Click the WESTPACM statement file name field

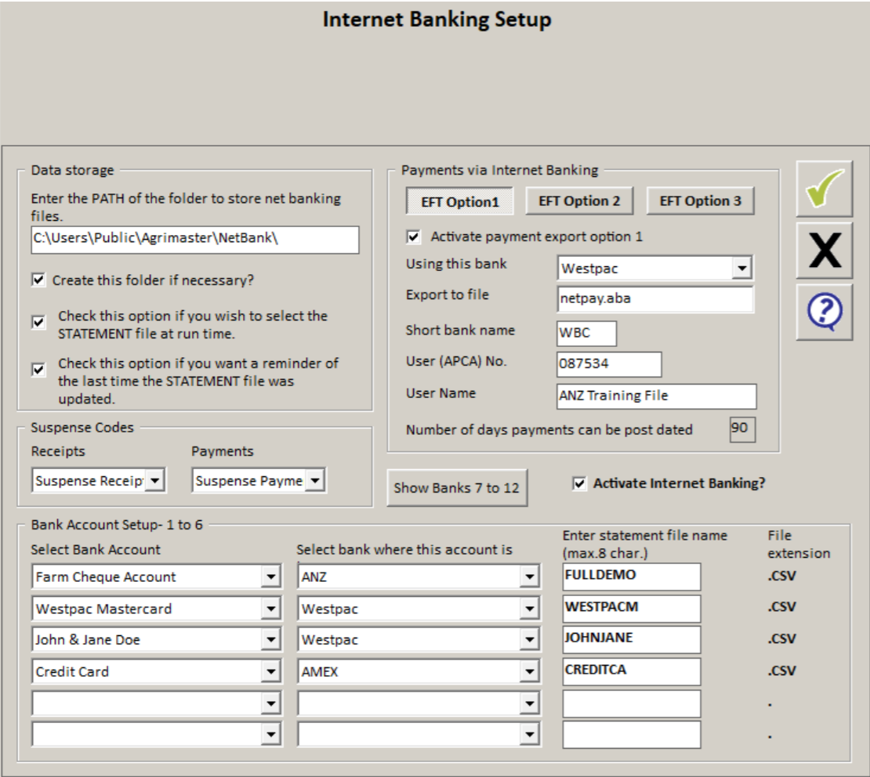pos(632,609)
